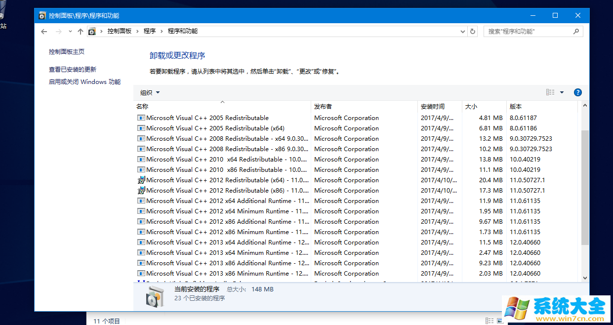Click the 程序和功能 breadcrumb

coord(183,31)
